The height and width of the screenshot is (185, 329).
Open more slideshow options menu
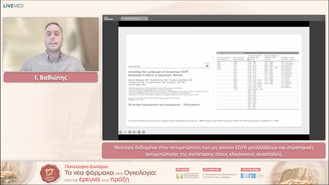coord(139,132)
